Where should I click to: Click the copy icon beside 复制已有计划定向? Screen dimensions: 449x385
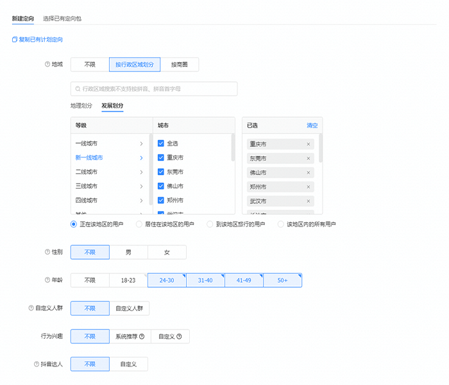point(15,40)
